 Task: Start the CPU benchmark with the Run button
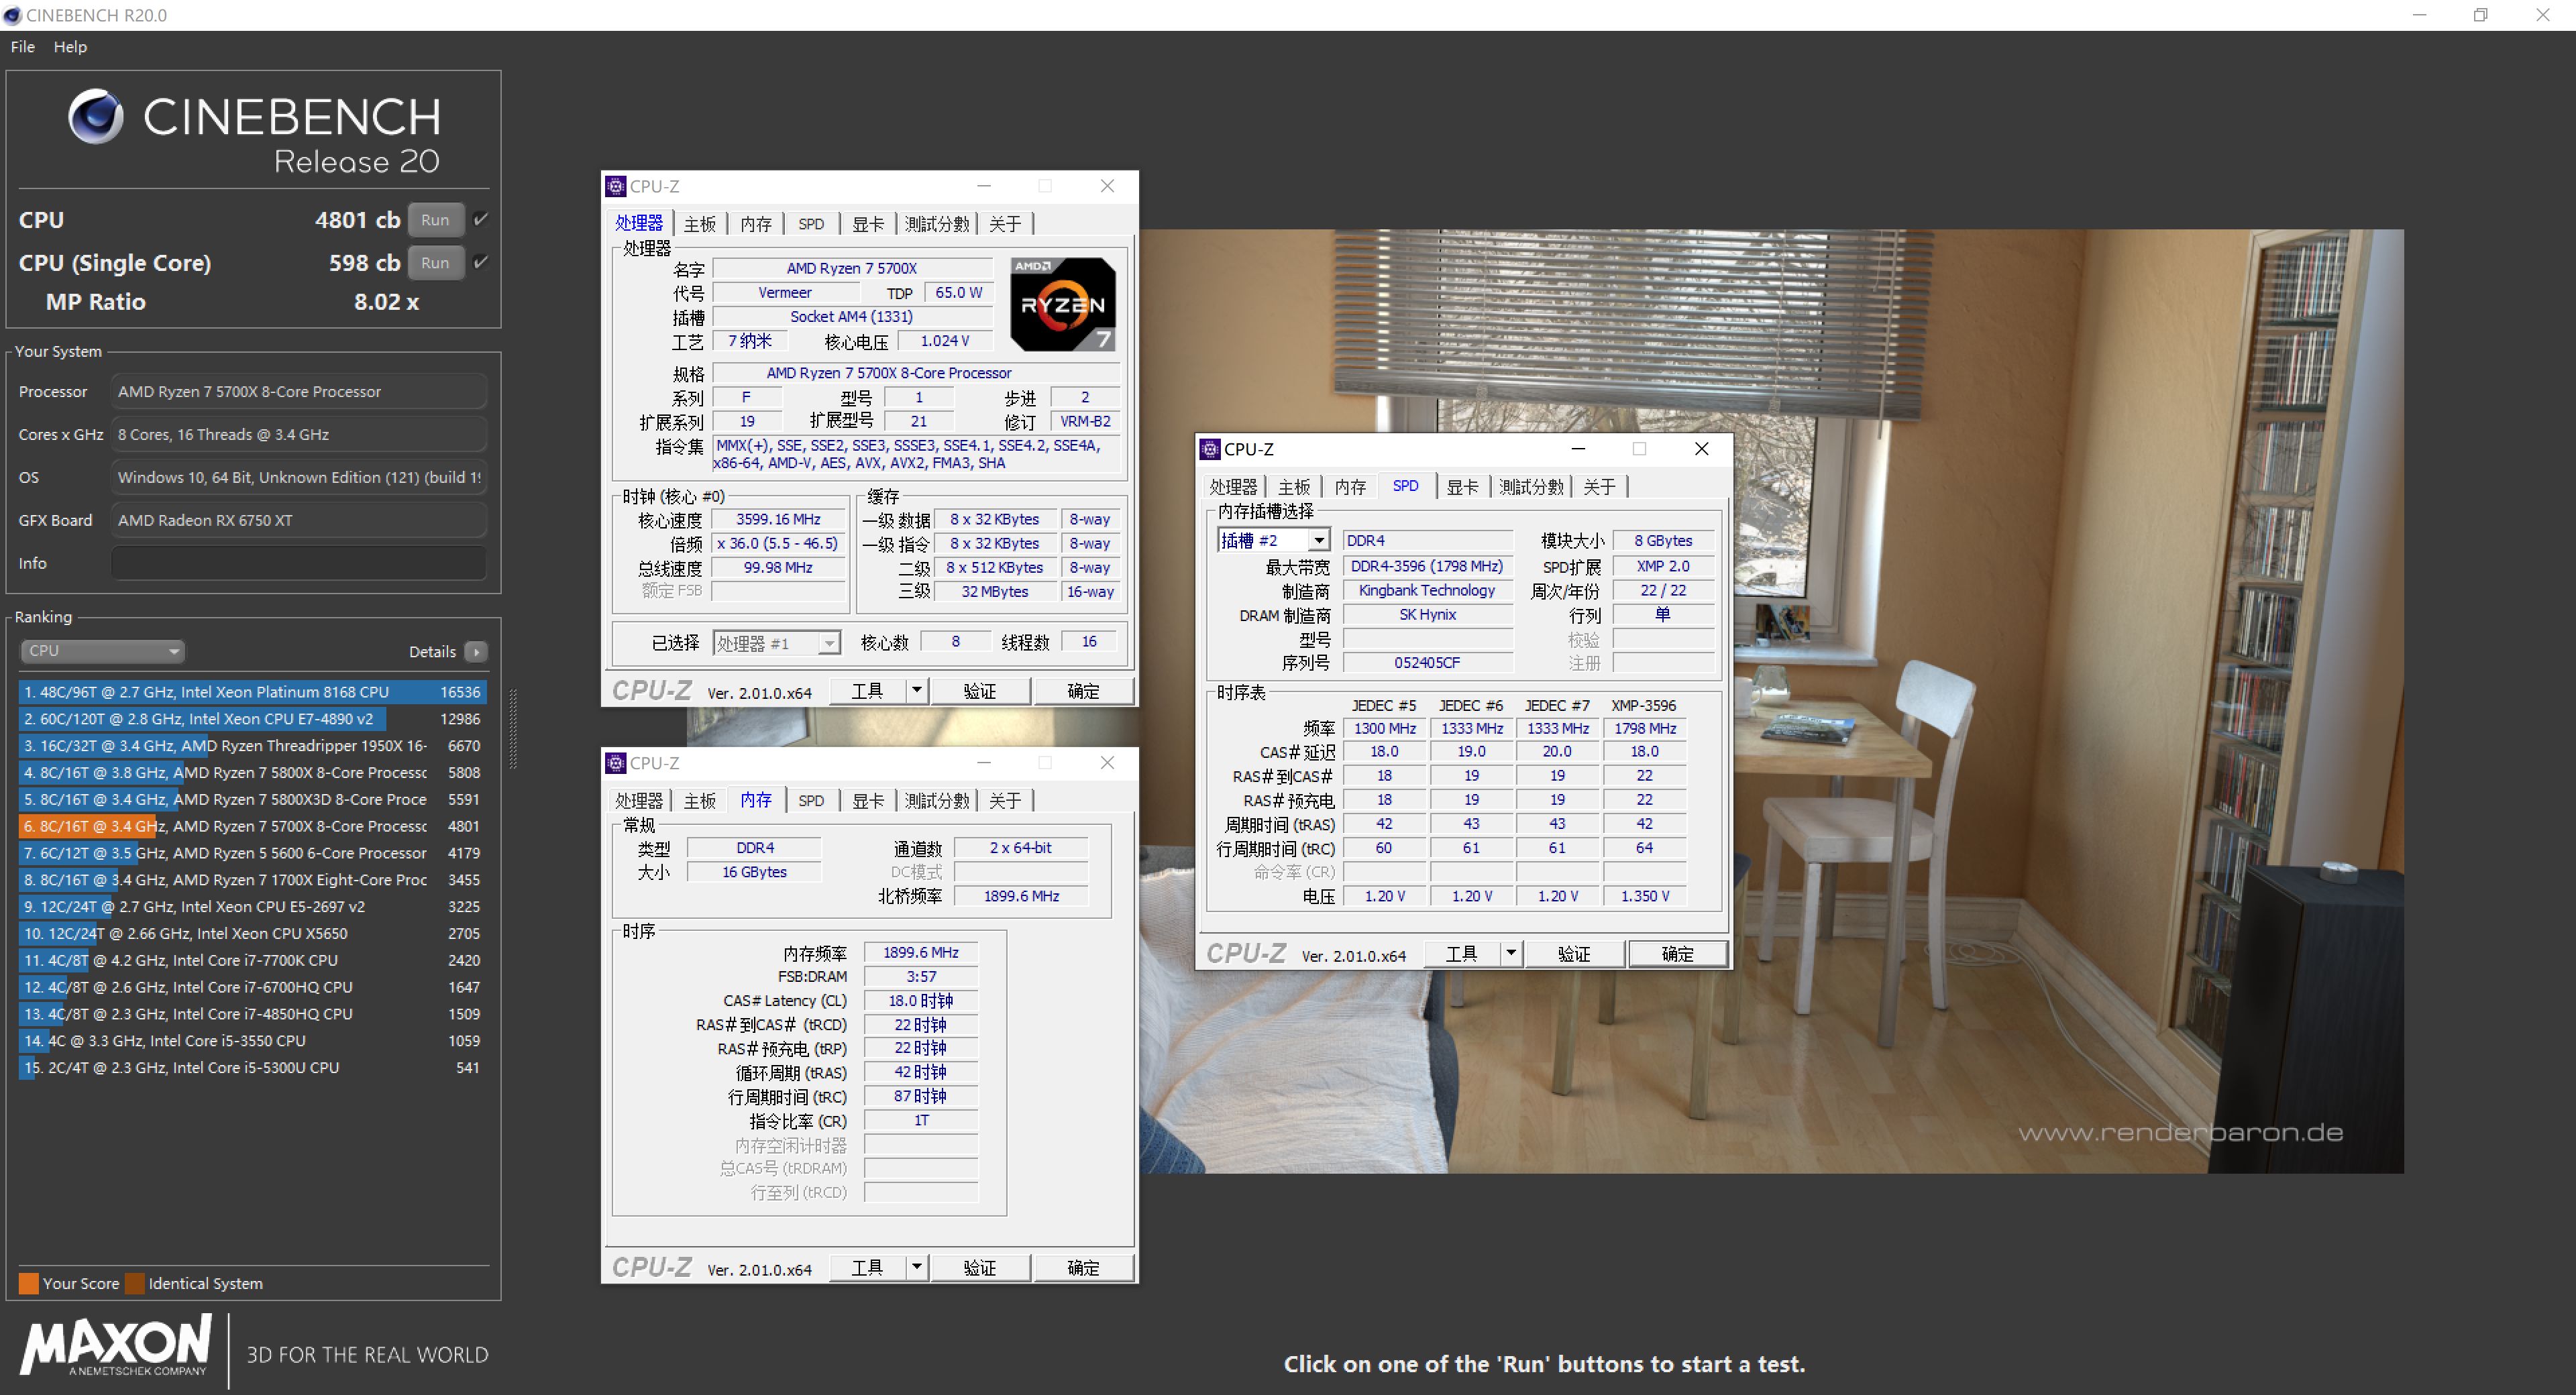(x=435, y=219)
